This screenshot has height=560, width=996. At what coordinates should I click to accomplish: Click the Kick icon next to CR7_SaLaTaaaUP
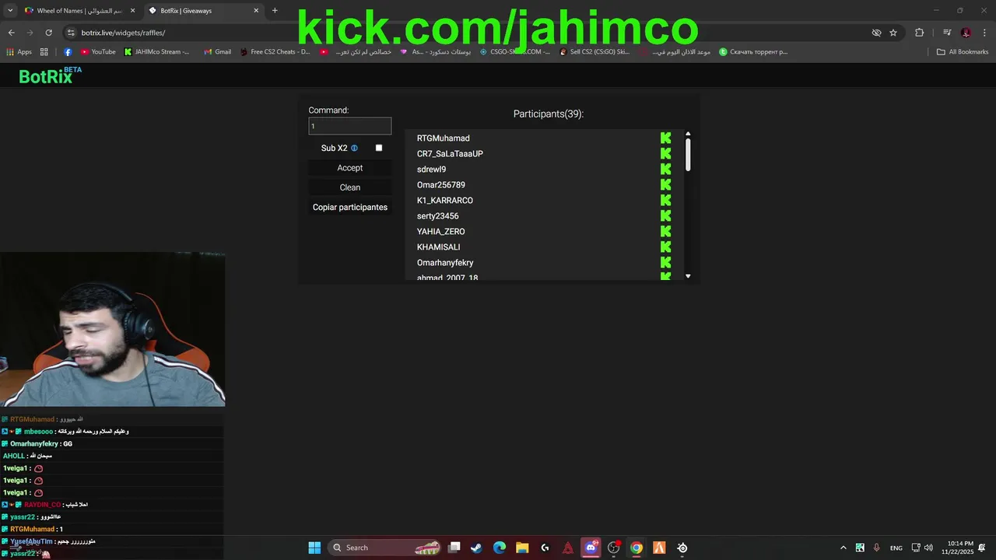(x=665, y=153)
